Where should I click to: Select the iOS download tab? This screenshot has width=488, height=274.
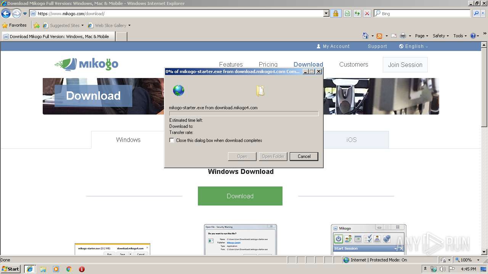[352, 140]
